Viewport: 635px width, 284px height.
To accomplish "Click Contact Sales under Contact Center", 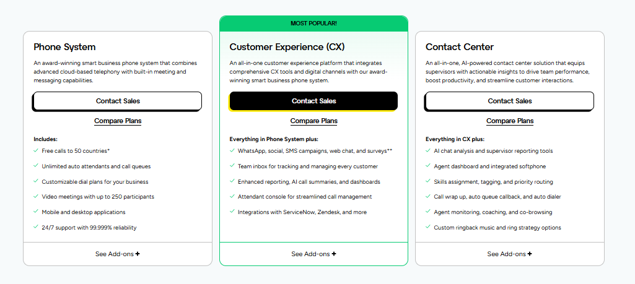I will click(509, 101).
